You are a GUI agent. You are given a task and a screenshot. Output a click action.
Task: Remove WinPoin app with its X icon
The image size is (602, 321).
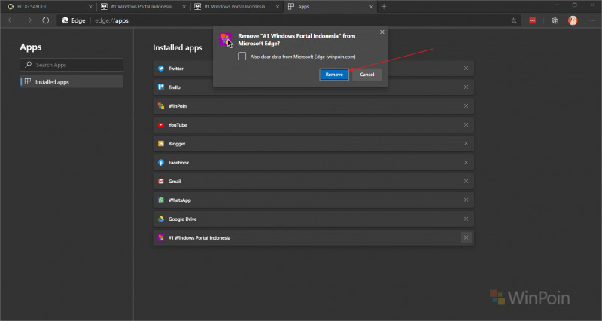tap(466, 106)
